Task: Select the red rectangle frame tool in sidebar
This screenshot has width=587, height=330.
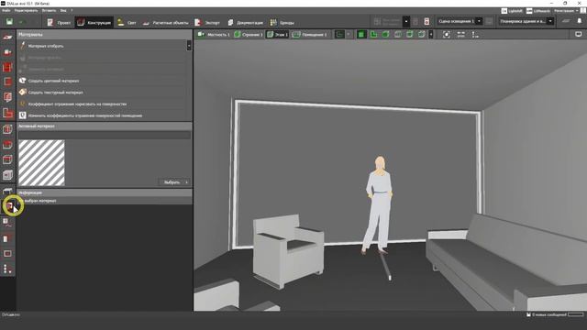Action: pos(7,254)
